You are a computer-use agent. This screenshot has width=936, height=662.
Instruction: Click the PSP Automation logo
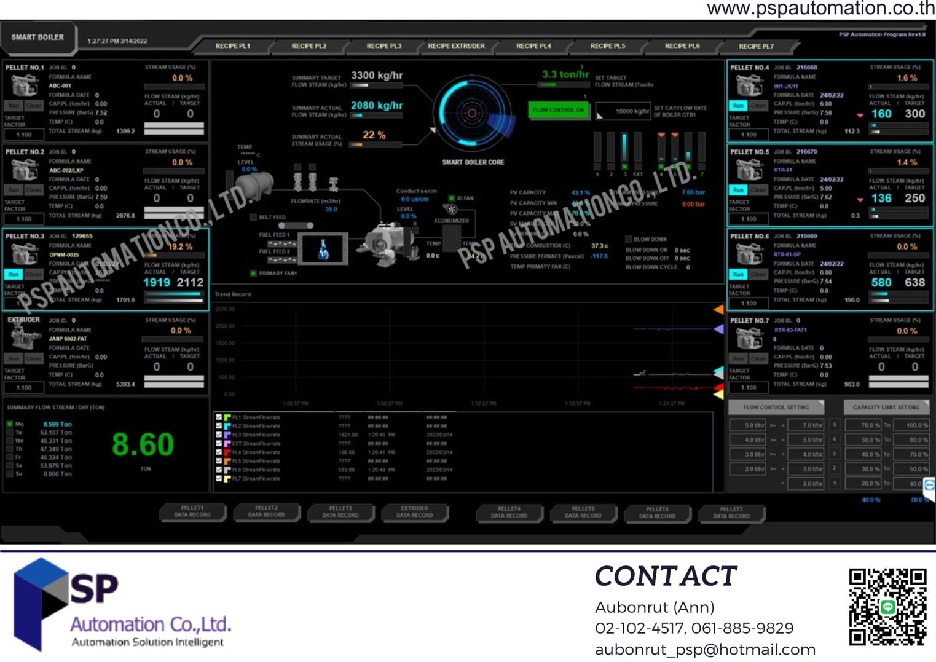pyautogui.click(x=122, y=604)
